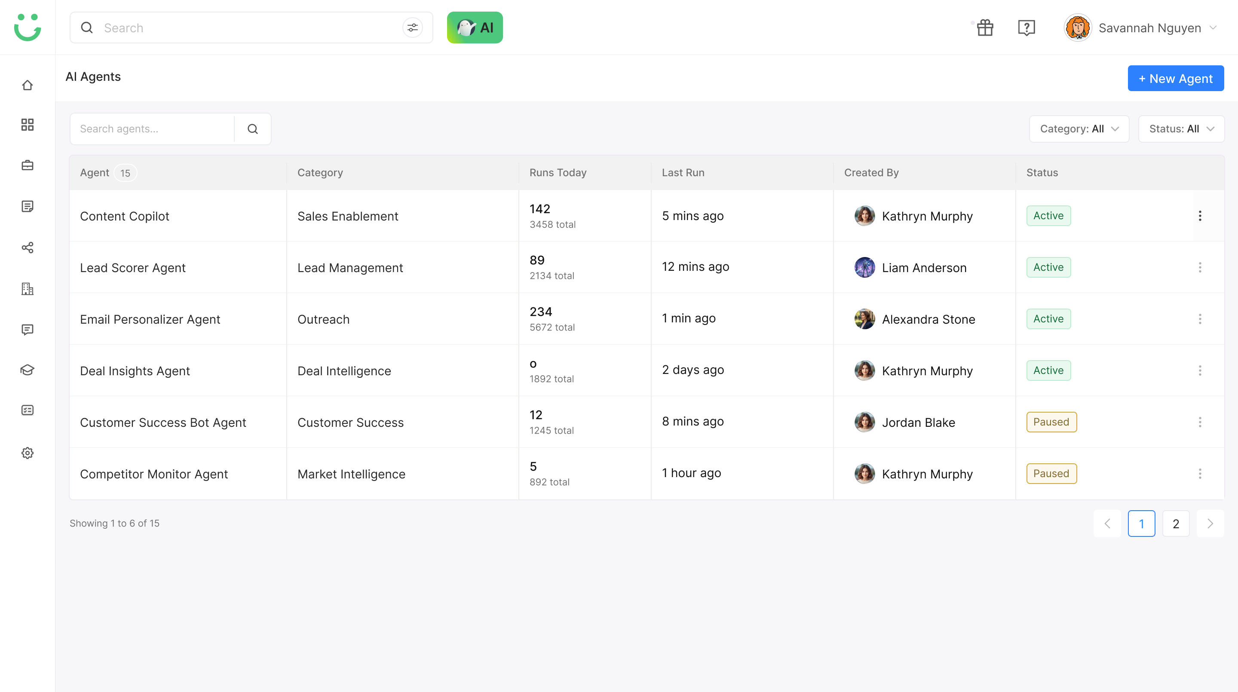Click the green smiley app logo
This screenshot has width=1238, height=692.
[28, 27]
